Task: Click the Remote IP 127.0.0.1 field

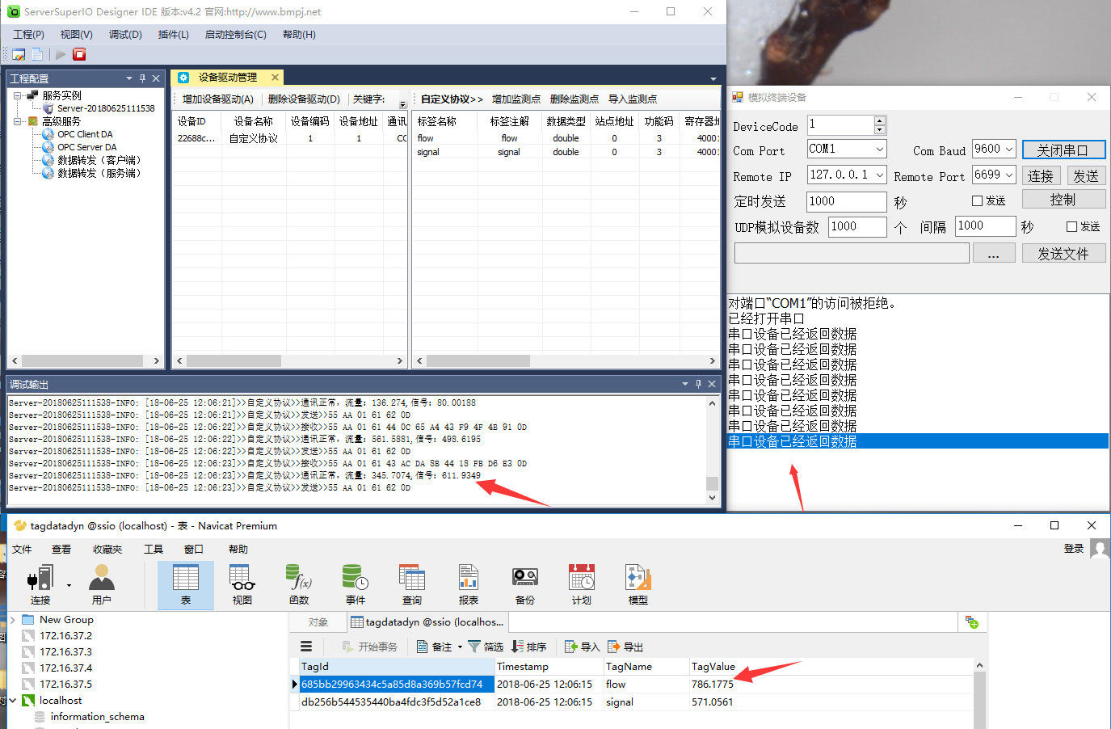Action: [839, 175]
